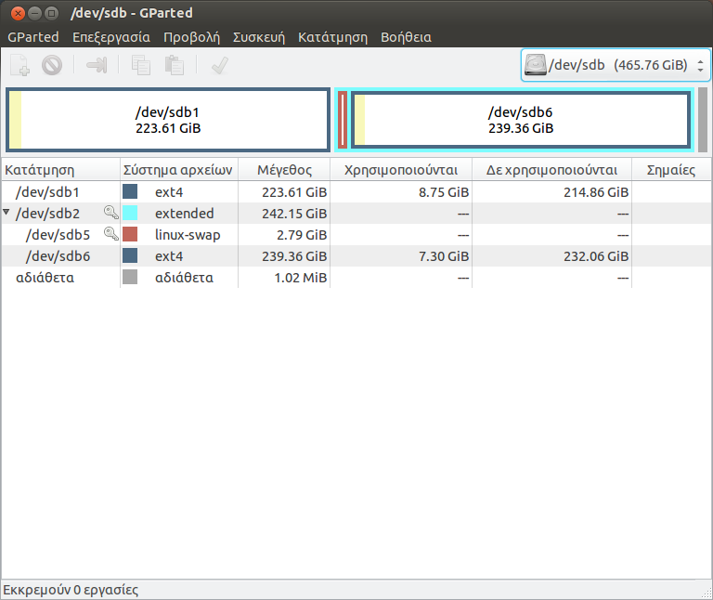Click the 8.75 GiB used value

pyautogui.click(x=444, y=192)
